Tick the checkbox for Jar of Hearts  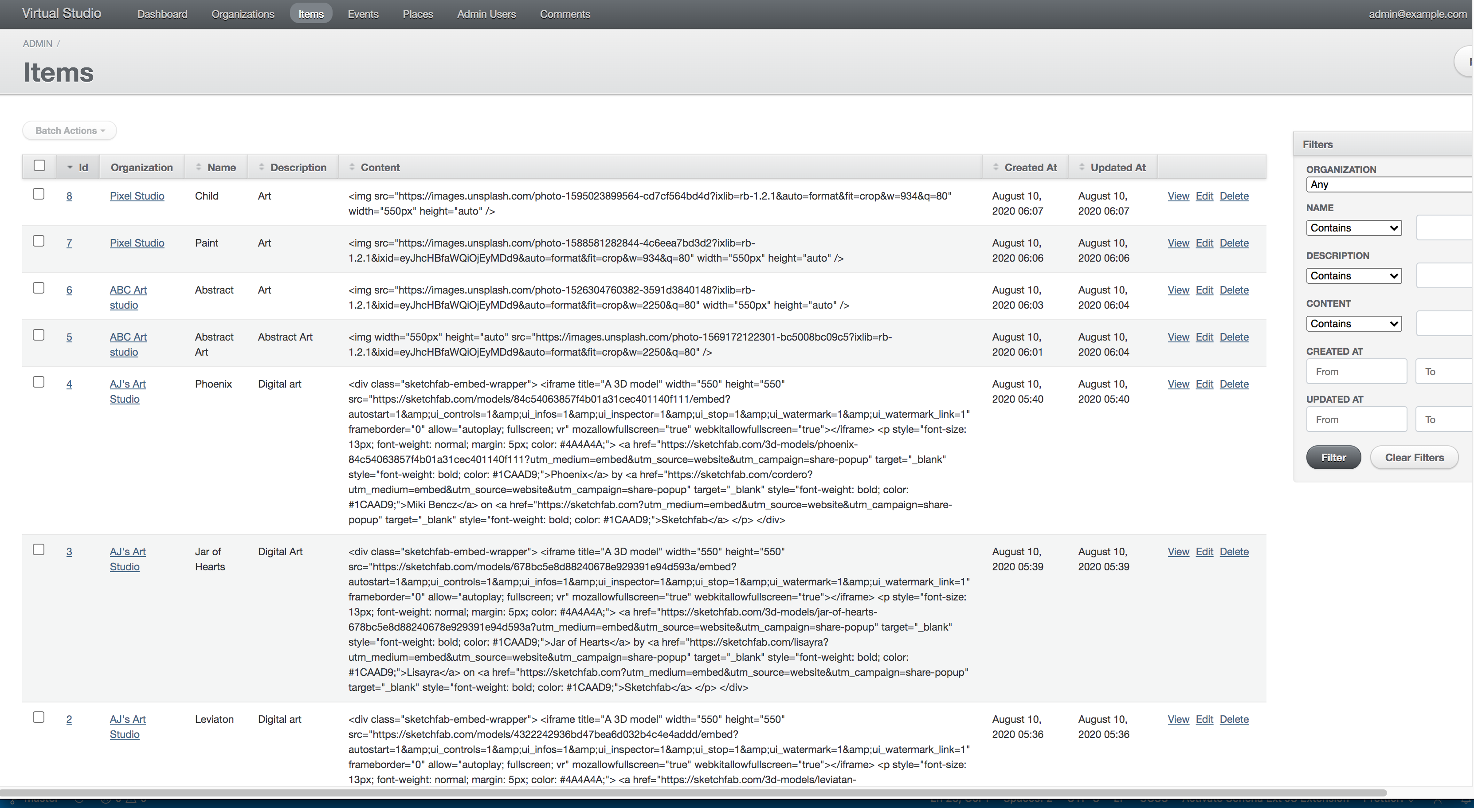click(38, 550)
